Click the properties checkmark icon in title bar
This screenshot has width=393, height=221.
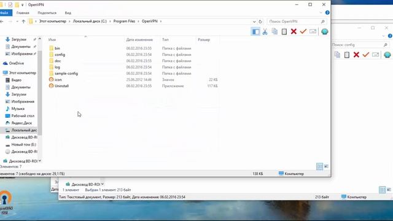tap(10, 5)
